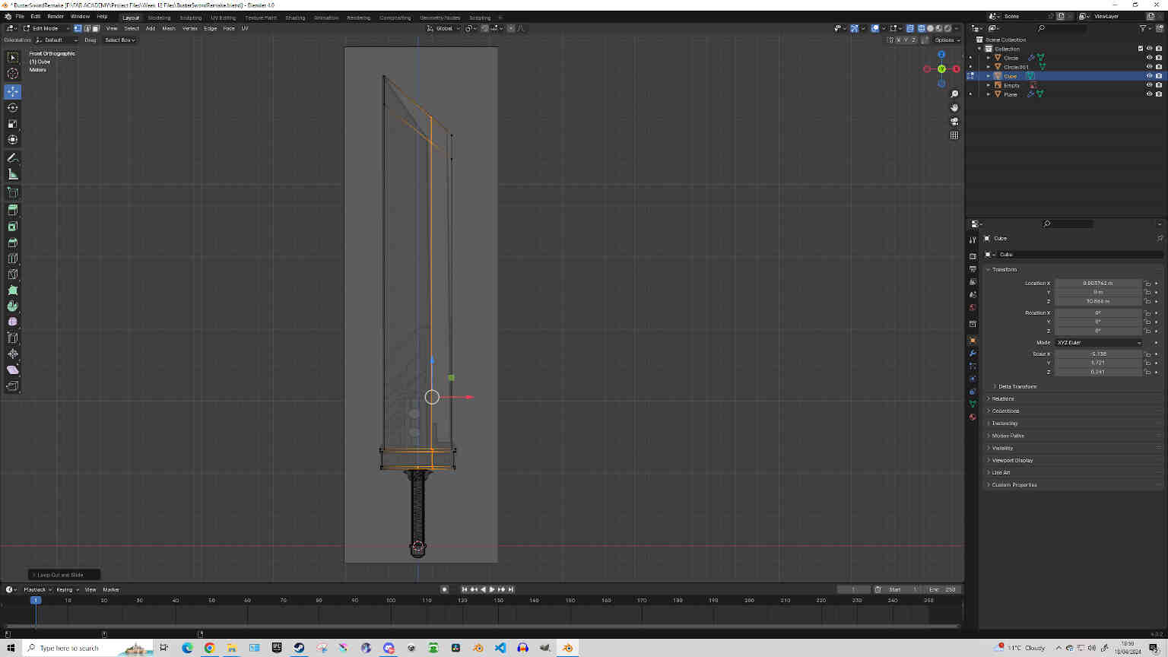Select the Shrink/Fatten tool

(13, 354)
